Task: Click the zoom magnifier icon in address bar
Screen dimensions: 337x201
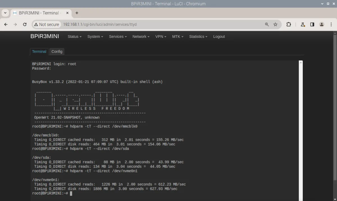Action: coord(267,24)
